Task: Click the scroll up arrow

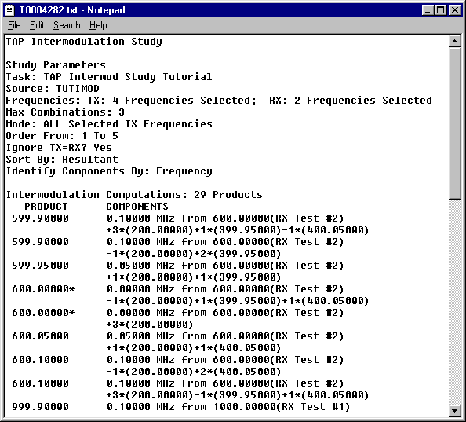Action: click(x=454, y=41)
